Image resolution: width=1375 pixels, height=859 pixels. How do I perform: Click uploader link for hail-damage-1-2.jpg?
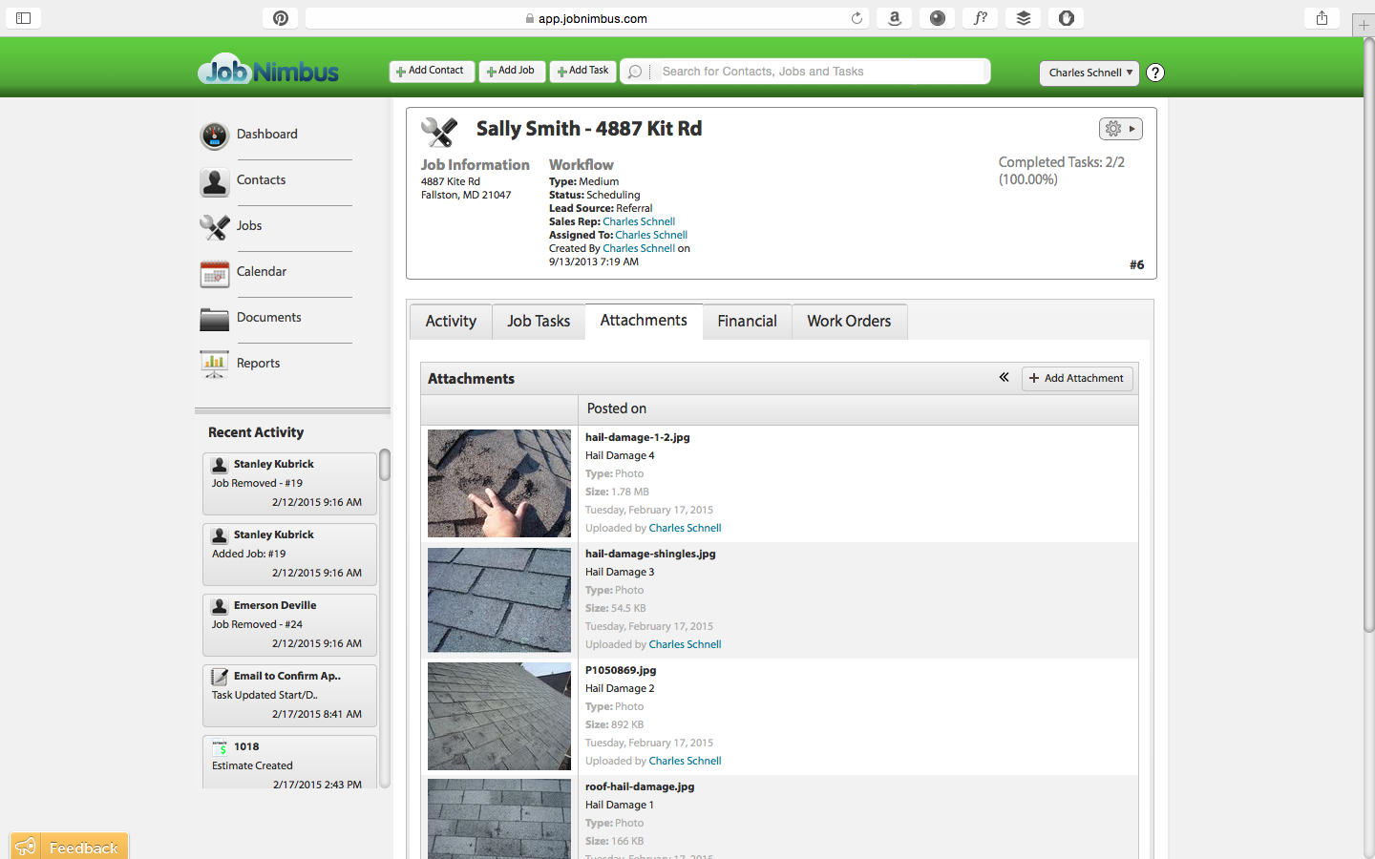click(686, 528)
